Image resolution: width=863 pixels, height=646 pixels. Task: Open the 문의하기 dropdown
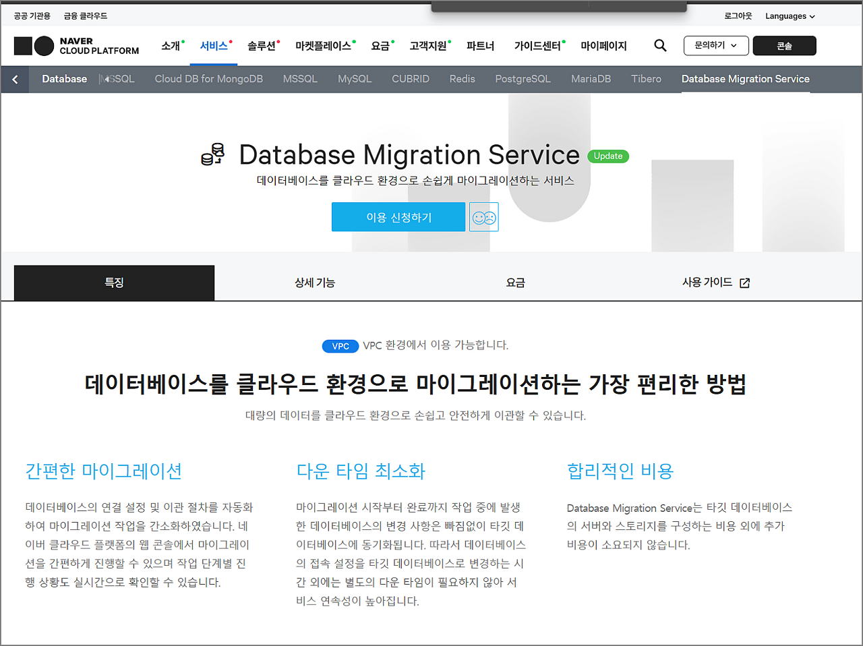[716, 45]
